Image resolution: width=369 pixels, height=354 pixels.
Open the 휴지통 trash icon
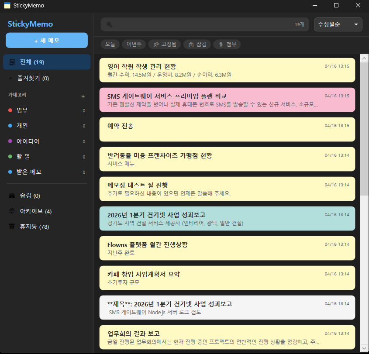pyautogui.click(x=12, y=227)
